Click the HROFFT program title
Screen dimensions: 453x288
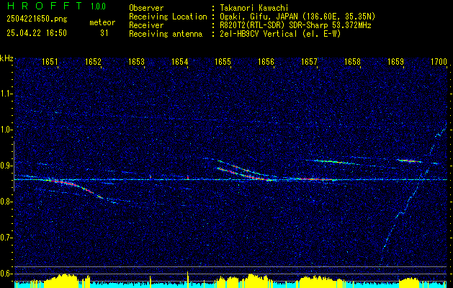pyautogui.click(x=45, y=6)
